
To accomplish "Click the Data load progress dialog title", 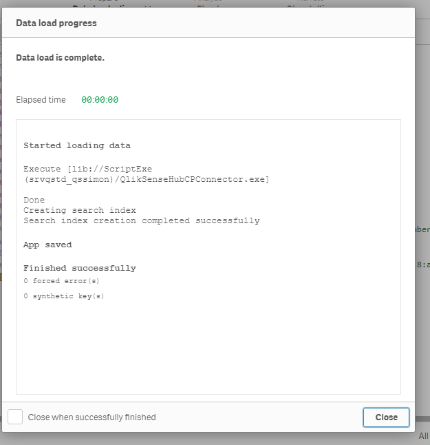I will [56, 23].
